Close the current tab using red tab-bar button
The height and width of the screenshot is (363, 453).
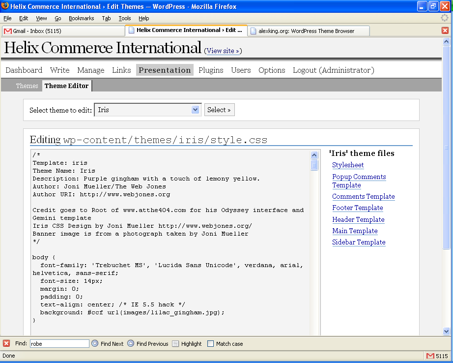[445, 30]
